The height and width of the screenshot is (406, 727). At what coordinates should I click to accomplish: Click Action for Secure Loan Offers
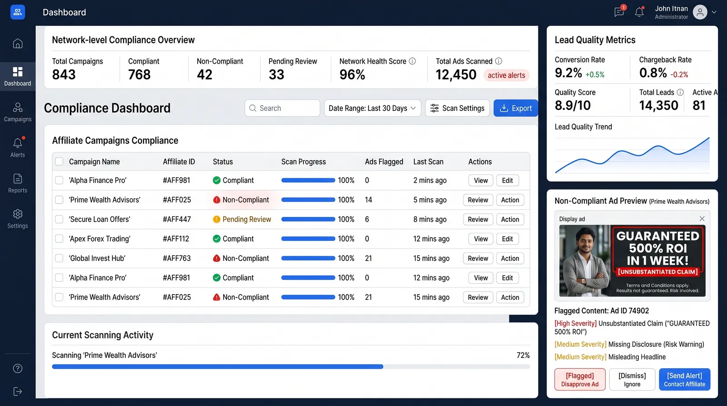pos(510,219)
